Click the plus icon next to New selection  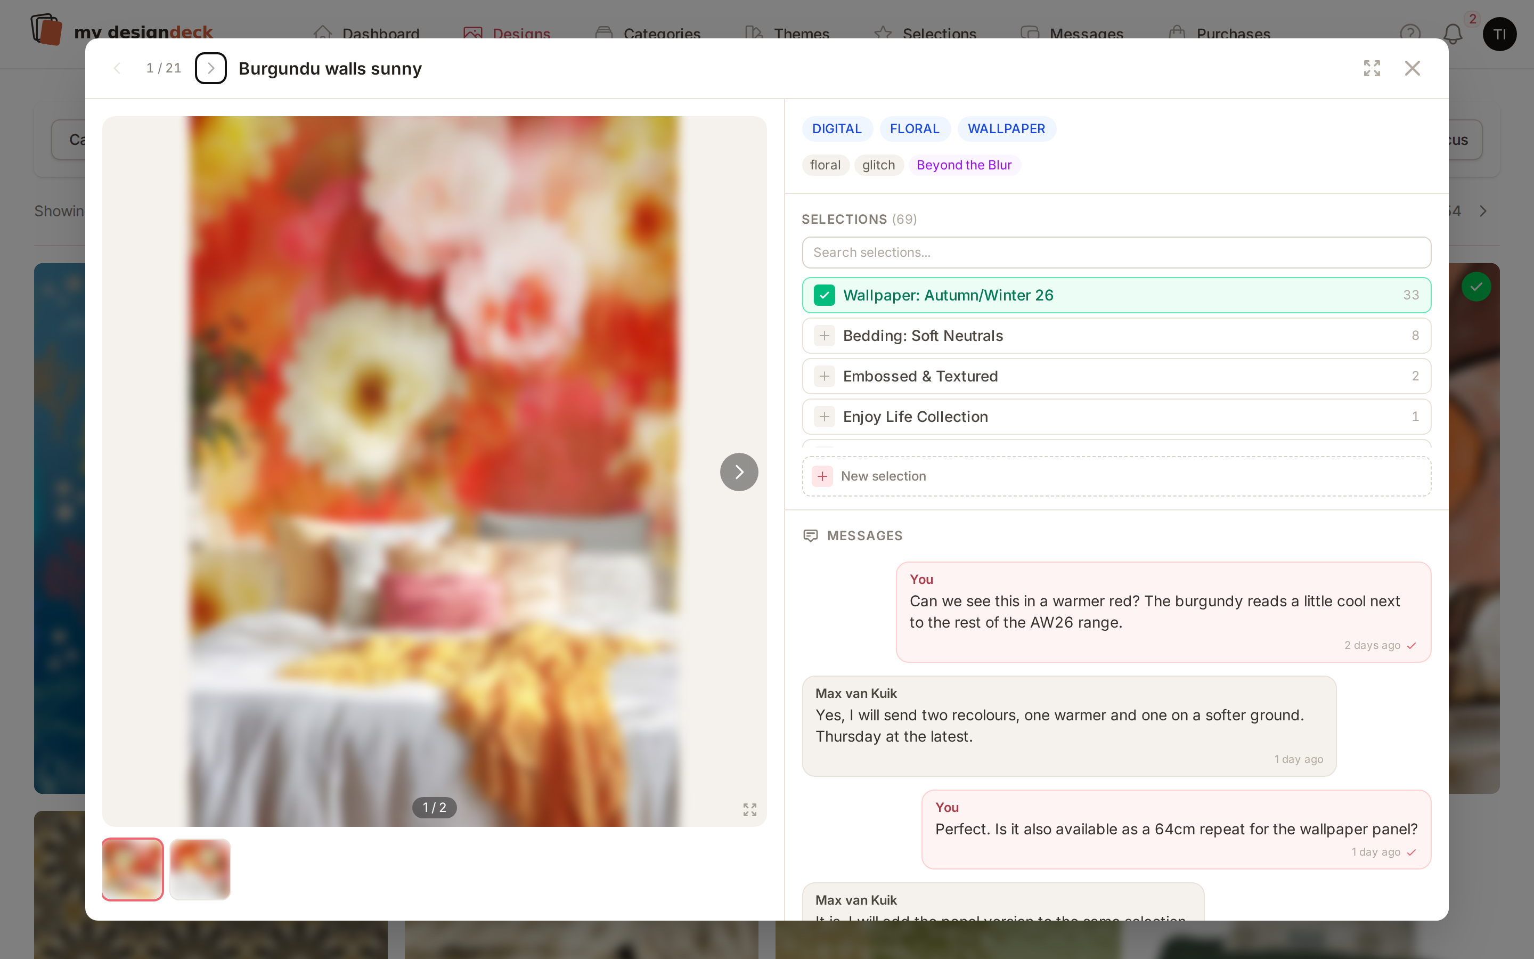[x=822, y=476]
